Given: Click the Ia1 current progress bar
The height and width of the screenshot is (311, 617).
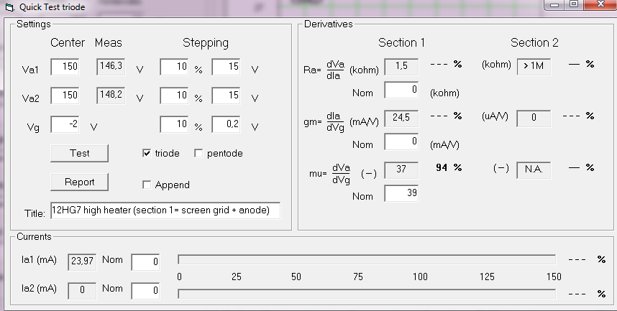Looking at the screenshot, I should 367,259.
